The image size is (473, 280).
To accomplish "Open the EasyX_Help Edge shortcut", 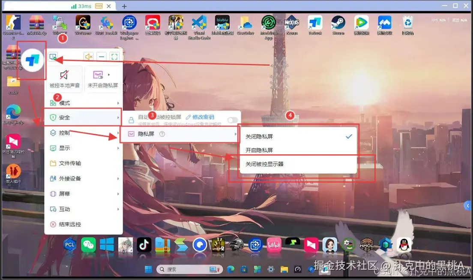I will (x=13, y=114).
